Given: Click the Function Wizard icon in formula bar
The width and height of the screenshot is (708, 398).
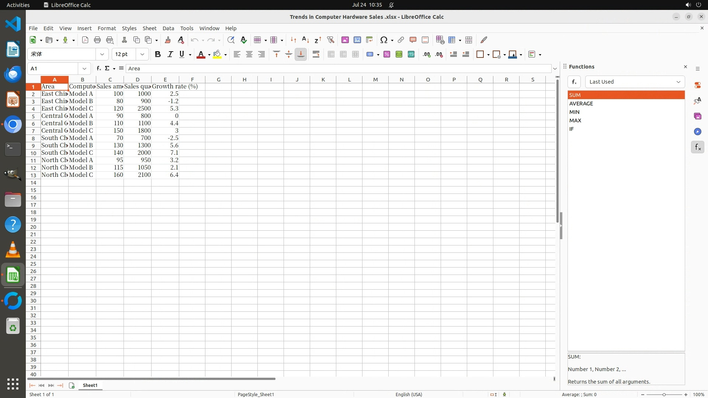Looking at the screenshot, I should tap(98, 68).
